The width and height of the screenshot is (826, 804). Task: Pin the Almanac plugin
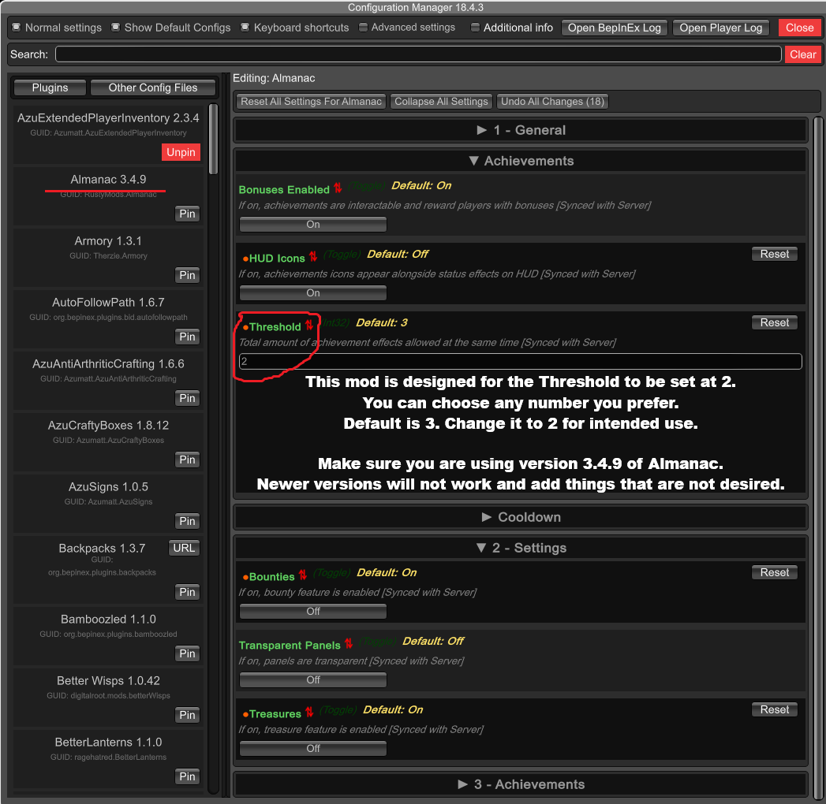tap(187, 214)
